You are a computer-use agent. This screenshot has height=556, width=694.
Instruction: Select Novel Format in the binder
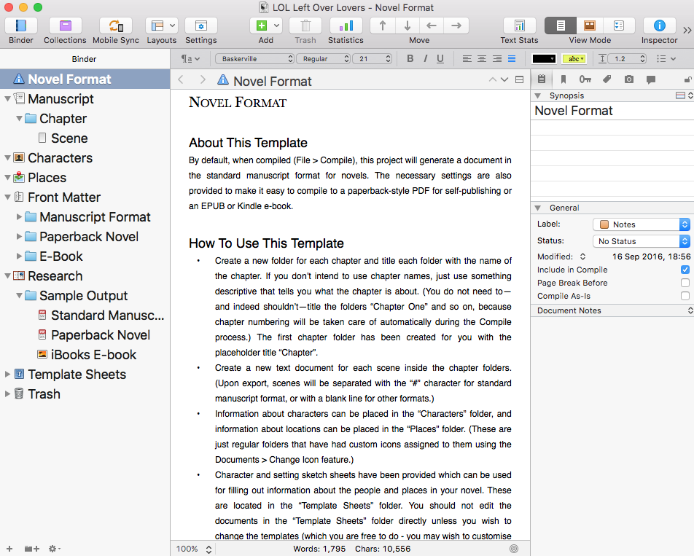tap(85, 79)
